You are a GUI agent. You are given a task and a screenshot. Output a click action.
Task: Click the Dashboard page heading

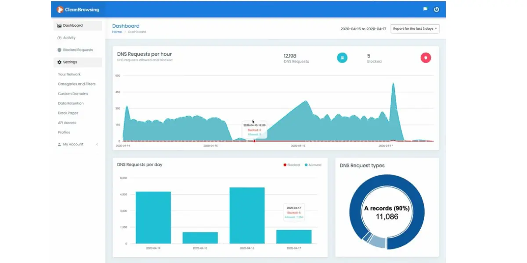pos(126,26)
